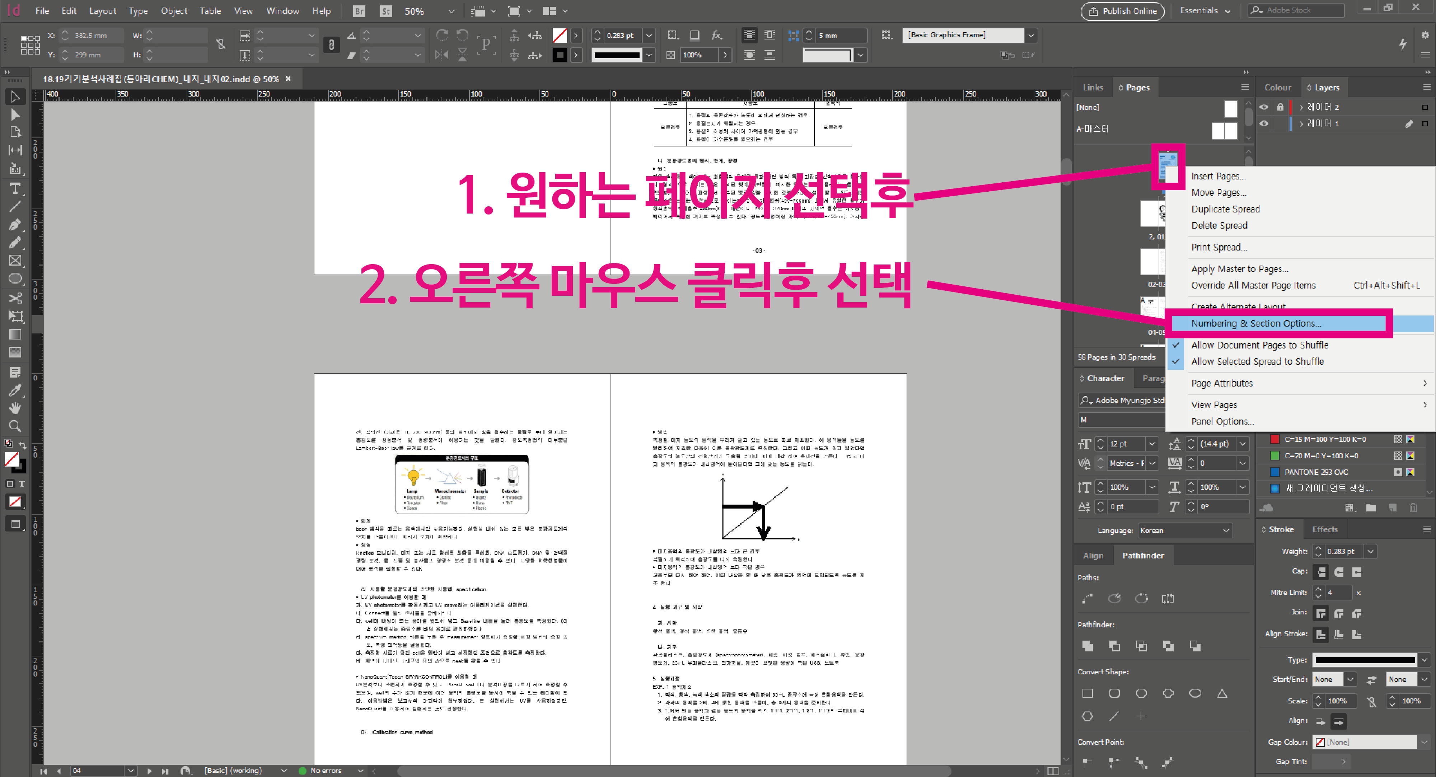Convert shape to rounded rectangle

(1114, 693)
